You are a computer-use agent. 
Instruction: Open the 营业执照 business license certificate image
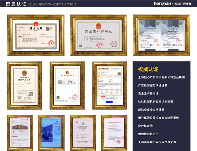36,35
